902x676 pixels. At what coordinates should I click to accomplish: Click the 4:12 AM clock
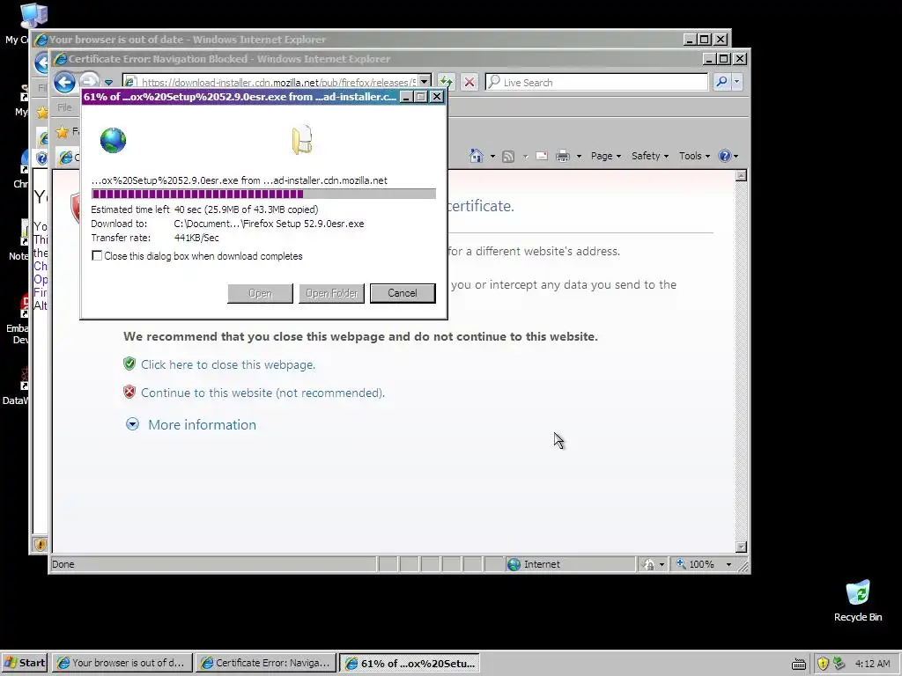(x=872, y=664)
